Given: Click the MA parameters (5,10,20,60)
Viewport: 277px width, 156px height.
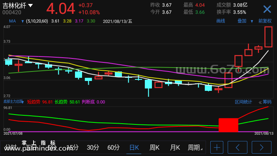Looking at the screenshot, I should [37, 21].
